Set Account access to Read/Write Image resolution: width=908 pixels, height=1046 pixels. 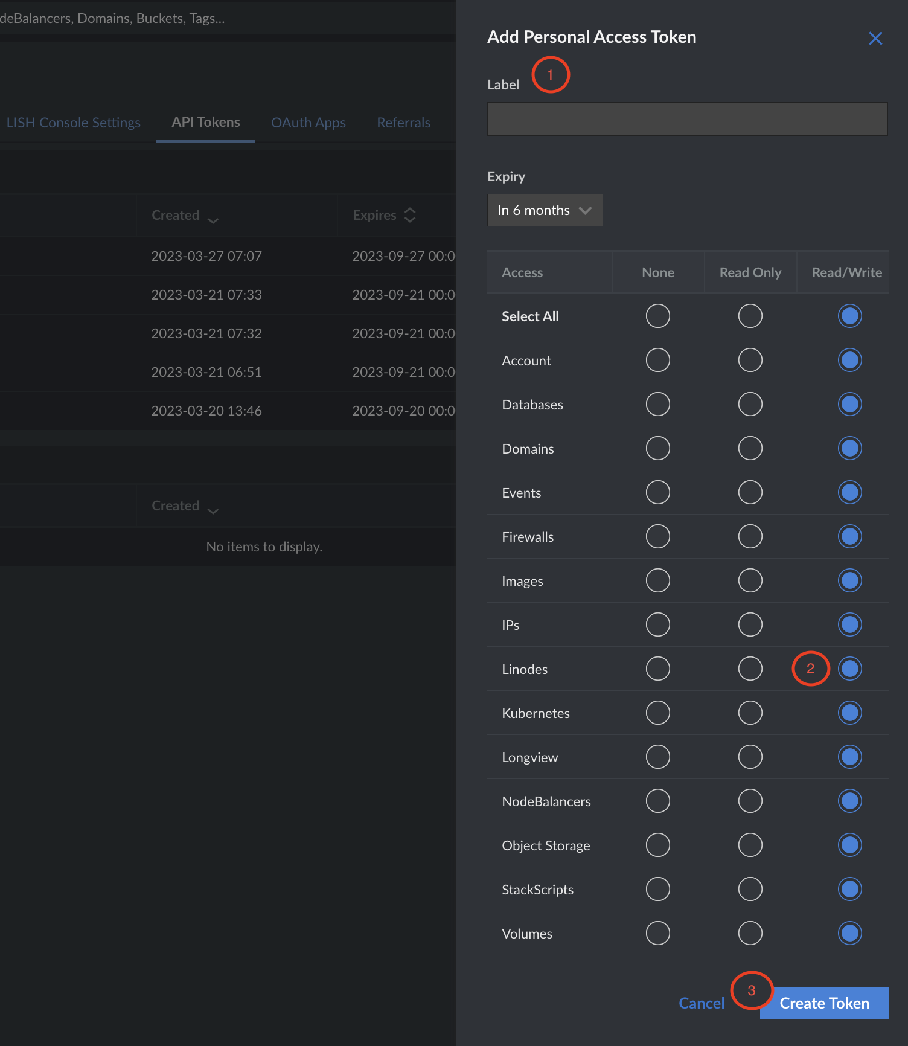pyautogui.click(x=849, y=360)
